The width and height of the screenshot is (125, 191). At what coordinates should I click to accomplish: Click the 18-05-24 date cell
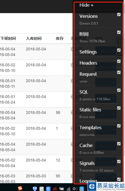point(8,102)
